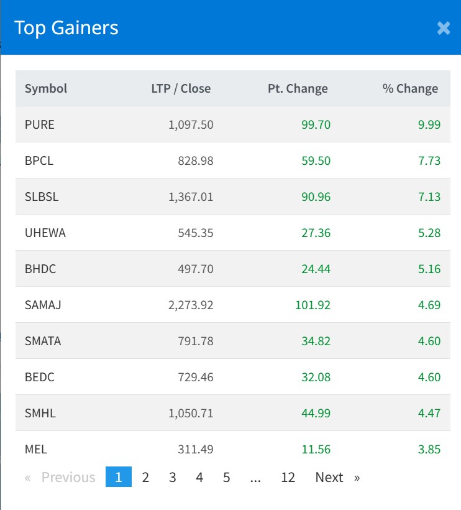Click the Pt. Change column header

pyautogui.click(x=298, y=88)
